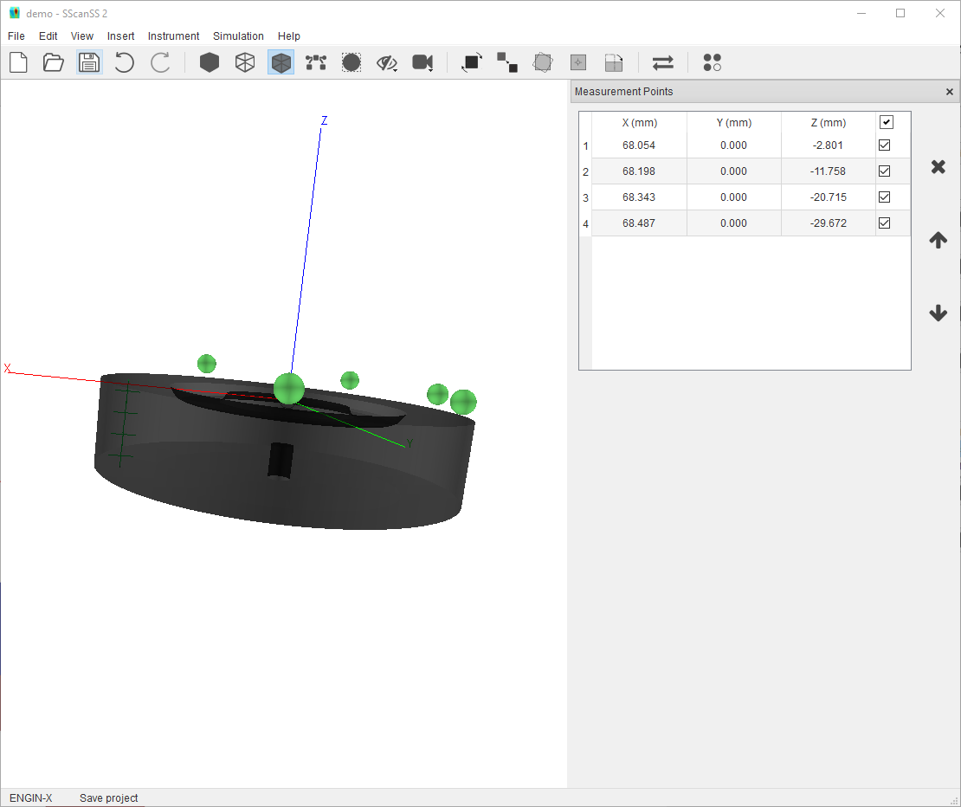Disable measurement point 2 checkbox

point(885,171)
